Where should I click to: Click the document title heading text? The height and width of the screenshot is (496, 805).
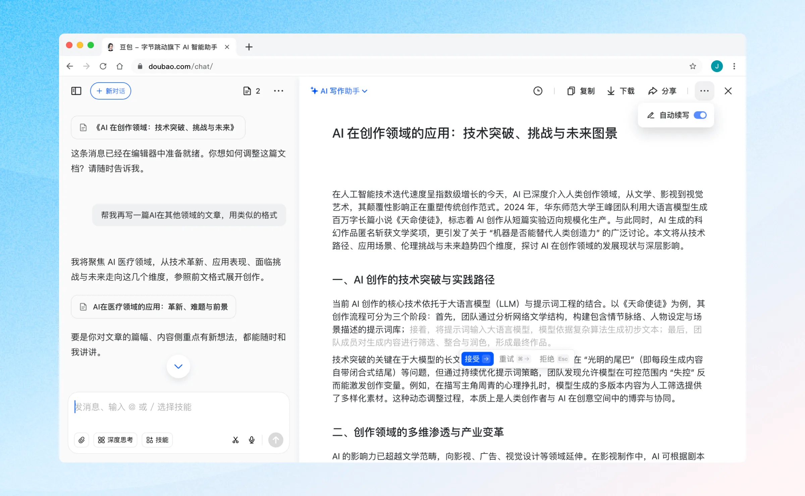coord(475,133)
